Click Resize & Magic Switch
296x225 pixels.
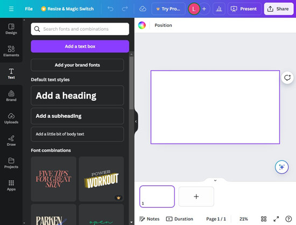[x=67, y=9]
